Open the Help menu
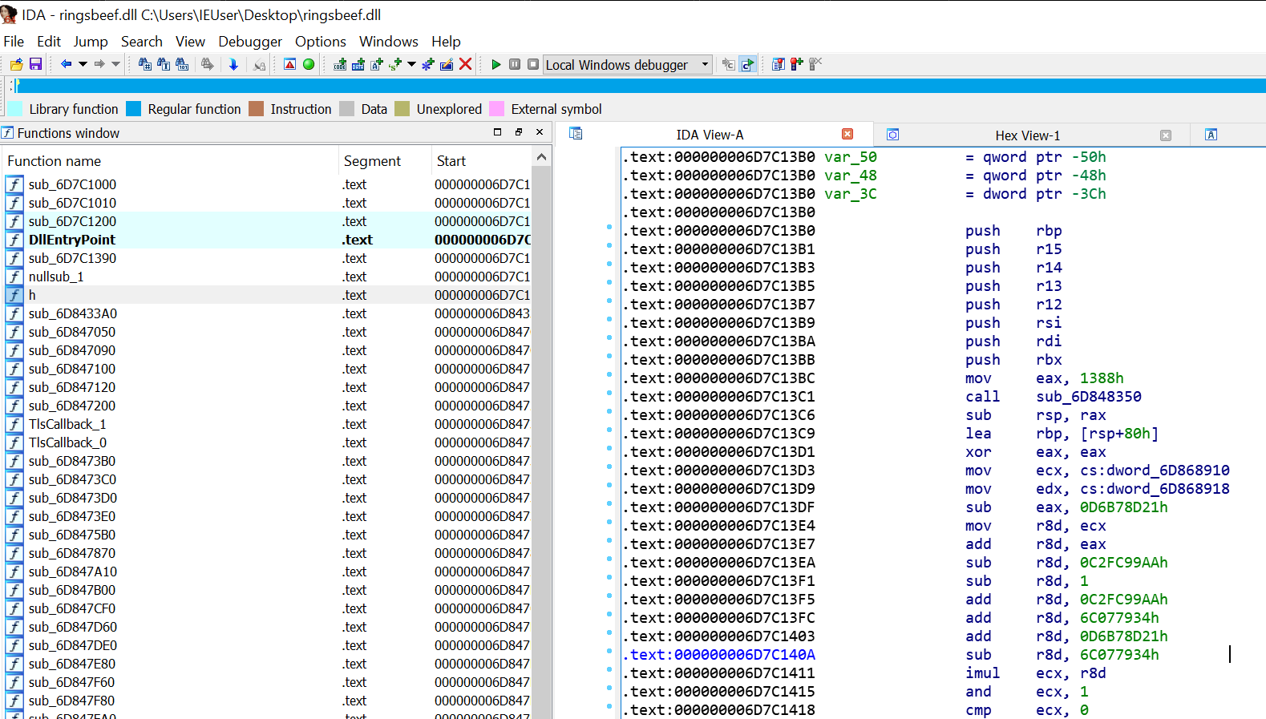Screen dimensions: 1266x719 tap(446, 42)
